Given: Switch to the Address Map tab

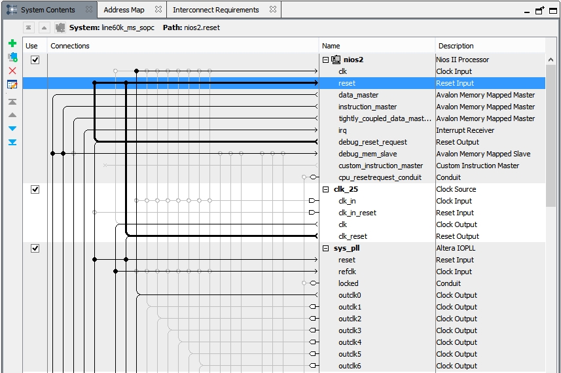Looking at the screenshot, I should 124,10.
